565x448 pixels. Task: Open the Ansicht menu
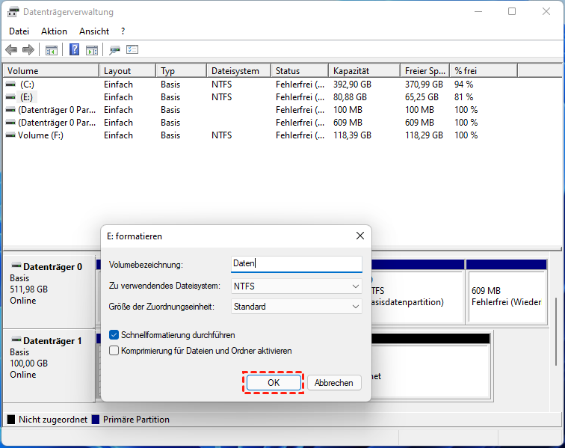click(x=93, y=31)
